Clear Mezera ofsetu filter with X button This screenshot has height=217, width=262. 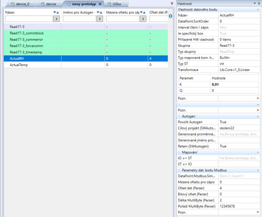[x=143, y=19]
